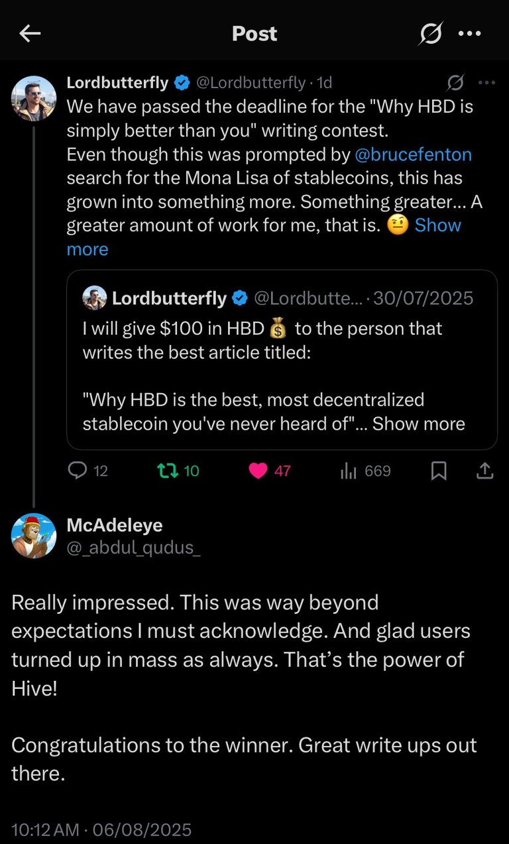The image size is (509, 844).
Task: Tap the Grok icon in the header
Action: (430, 34)
